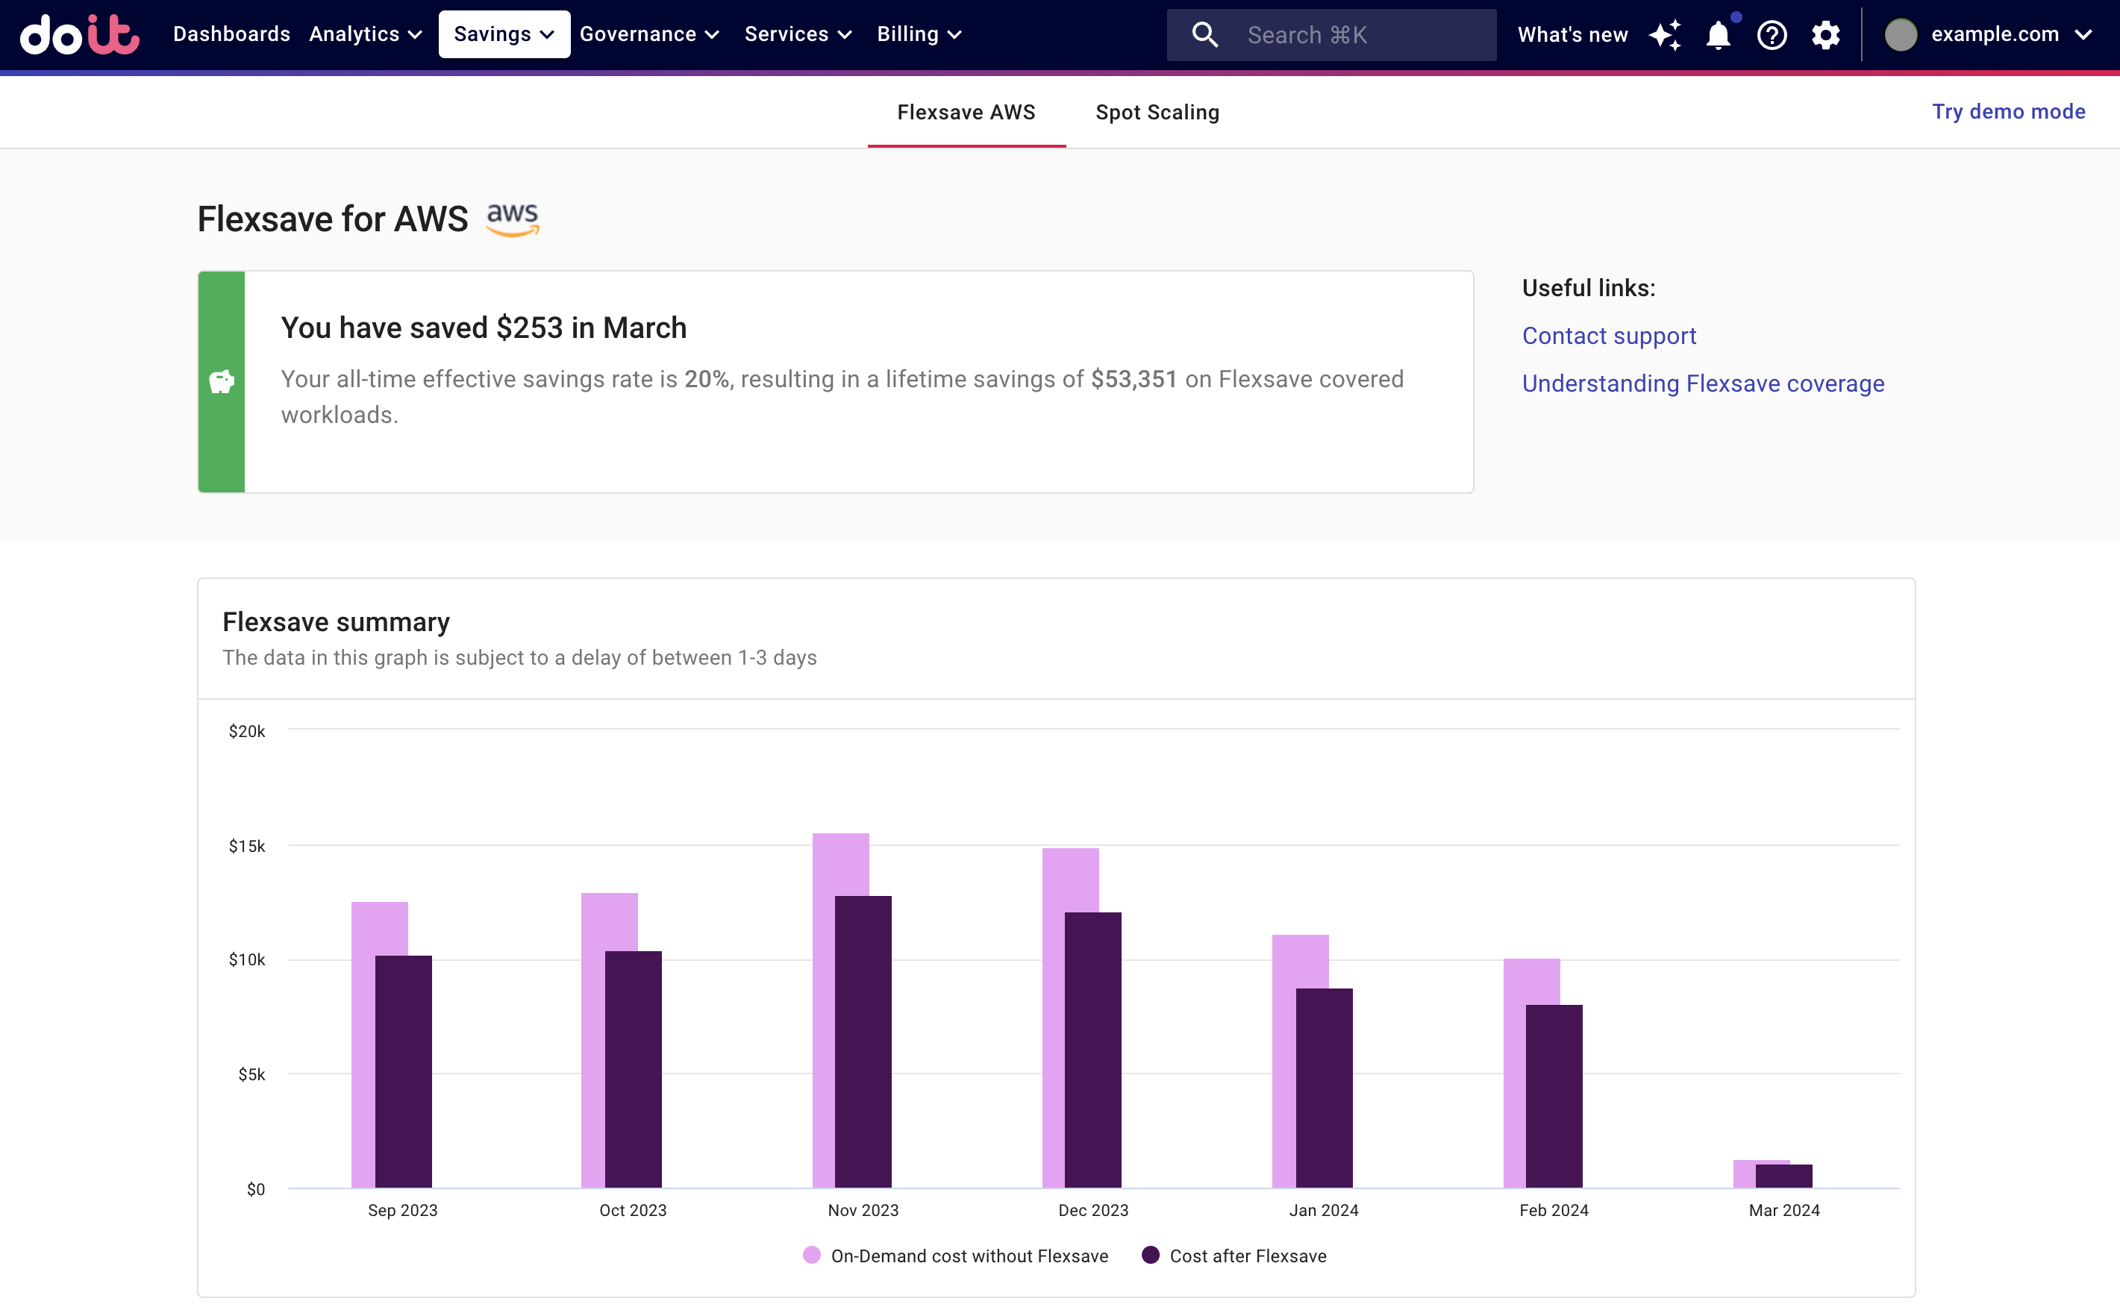The height and width of the screenshot is (1313, 2120).
Task: Click the piggy bank savings icon
Action: point(222,382)
